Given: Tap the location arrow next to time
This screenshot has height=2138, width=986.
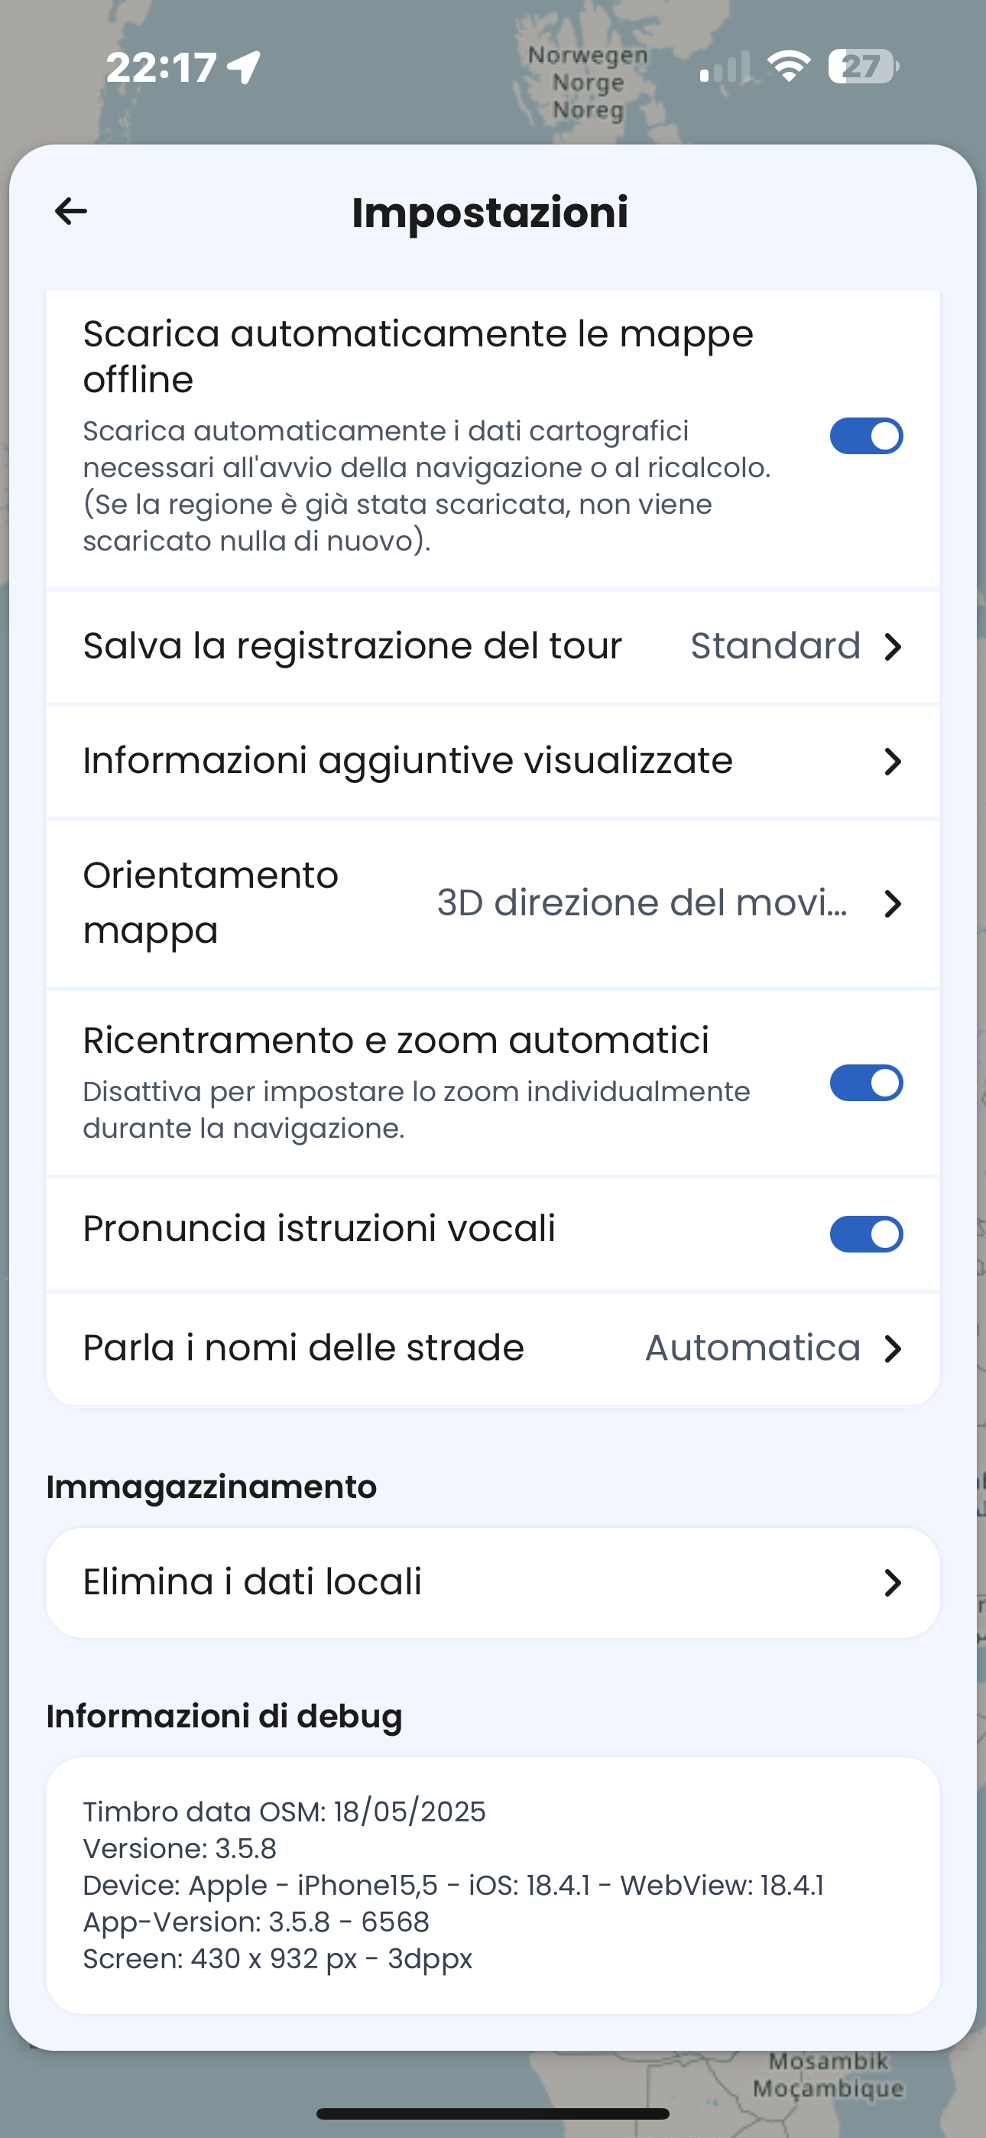Looking at the screenshot, I should coord(244,67).
